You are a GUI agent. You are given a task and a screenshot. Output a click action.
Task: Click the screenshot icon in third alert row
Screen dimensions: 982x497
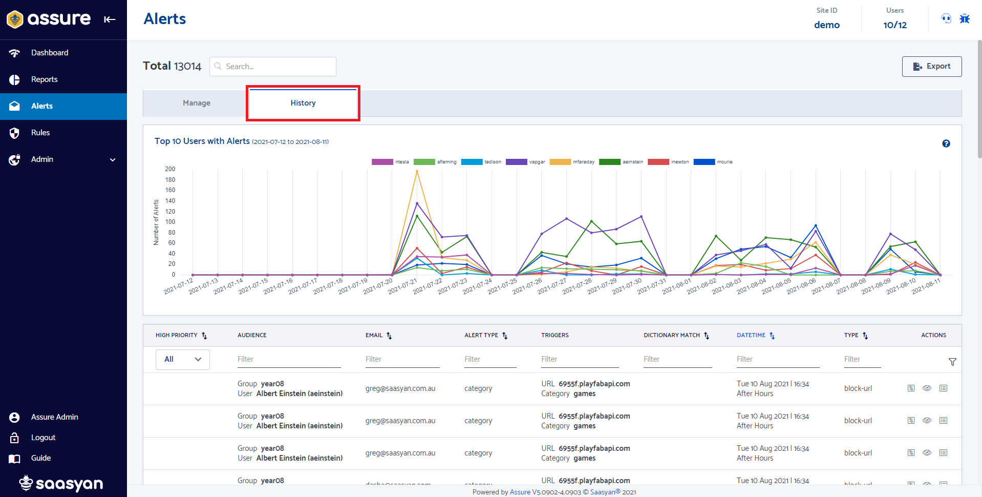coord(911,453)
